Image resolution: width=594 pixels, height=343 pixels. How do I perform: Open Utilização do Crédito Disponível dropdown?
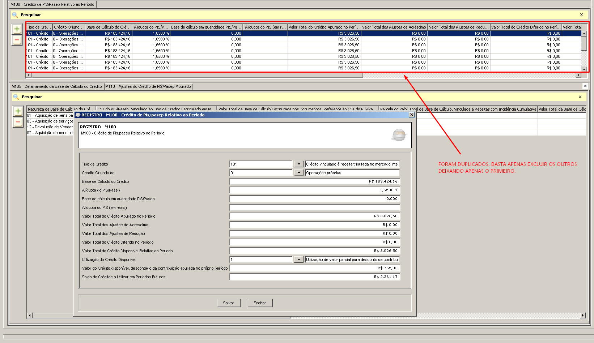298,260
